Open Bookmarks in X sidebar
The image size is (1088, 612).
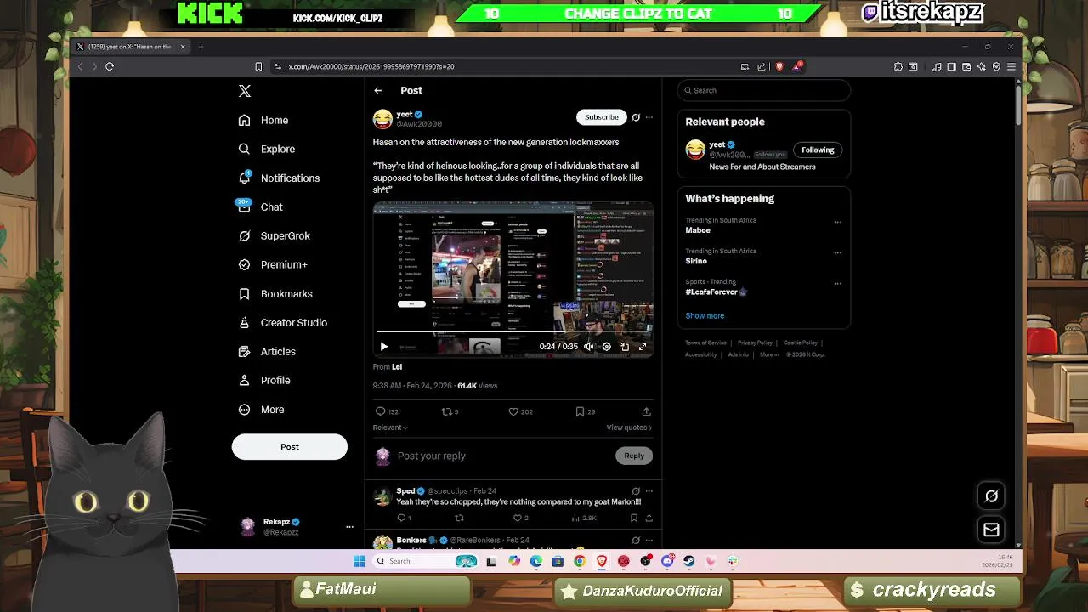point(275,294)
